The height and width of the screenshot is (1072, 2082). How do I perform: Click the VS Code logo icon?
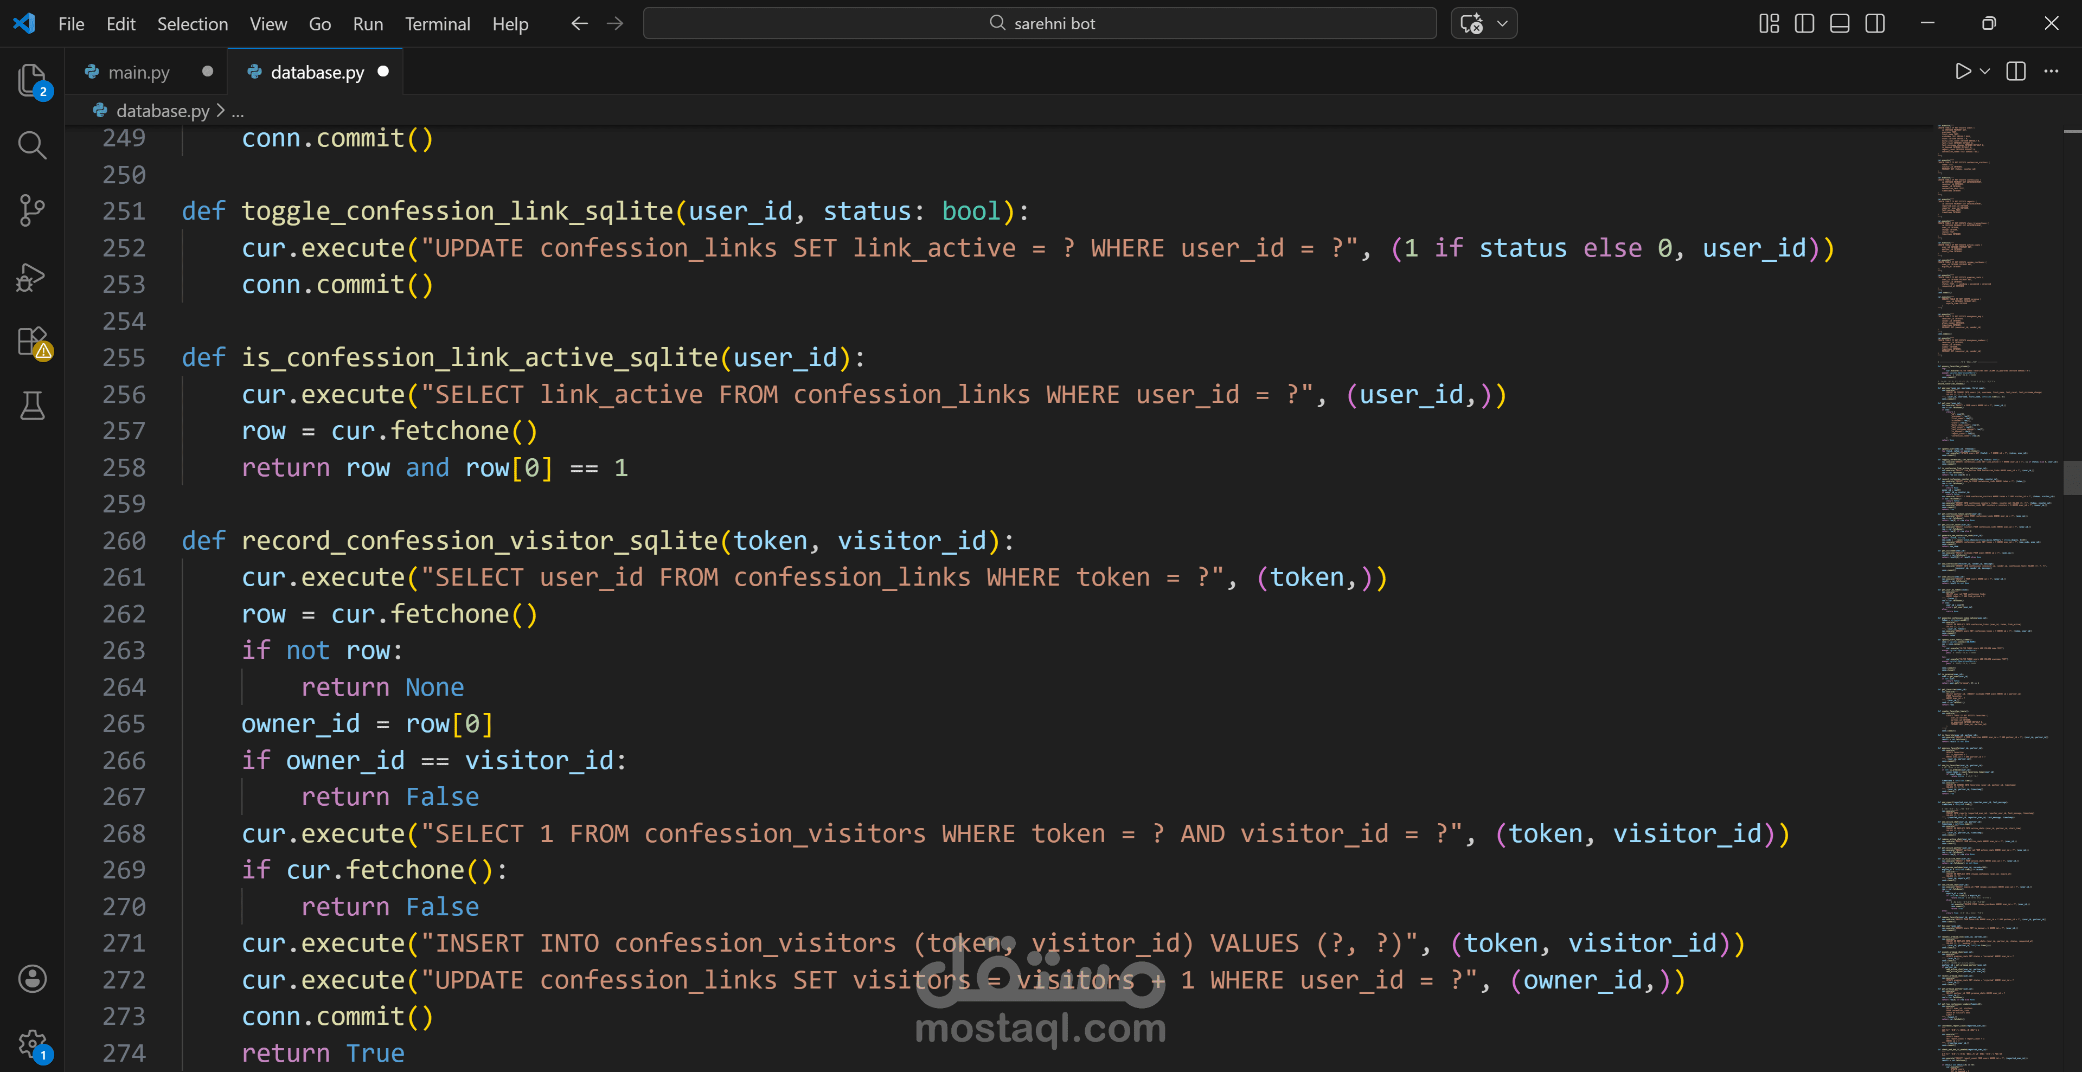coord(24,23)
